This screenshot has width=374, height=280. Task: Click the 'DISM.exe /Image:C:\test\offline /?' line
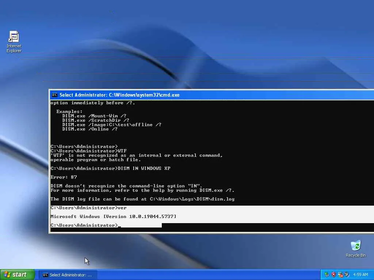point(112,125)
